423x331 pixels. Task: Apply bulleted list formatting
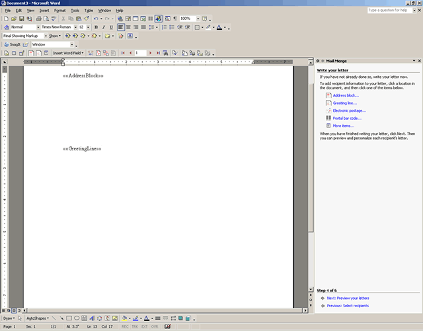(x=172, y=27)
